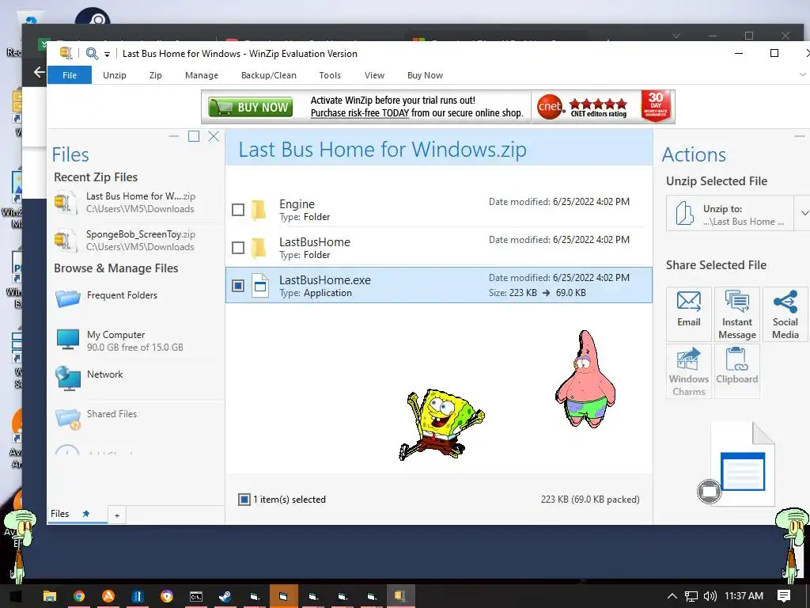Copy a share link with the Clipboard icon
810x608 pixels.
click(x=737, y=371)
